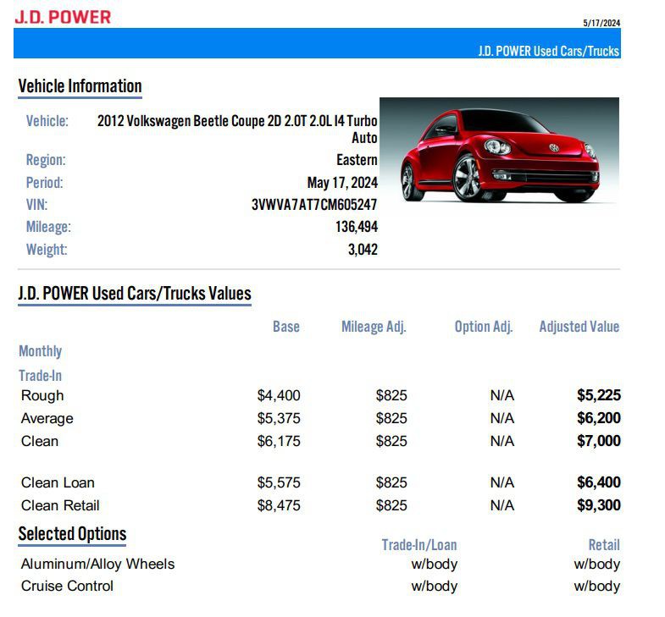Click the vehicle name '2012 Volkswagen Beetle Coupe'
Viewport: 665px width, 617px height.
(x=180, y=121)
